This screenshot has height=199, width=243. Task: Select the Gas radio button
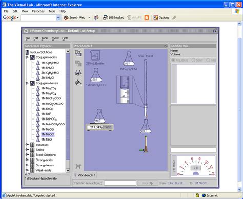coord(208,60)
